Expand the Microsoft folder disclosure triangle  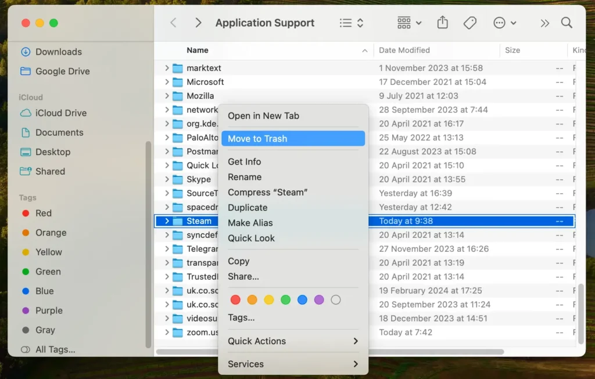click(x=168, y=82)
